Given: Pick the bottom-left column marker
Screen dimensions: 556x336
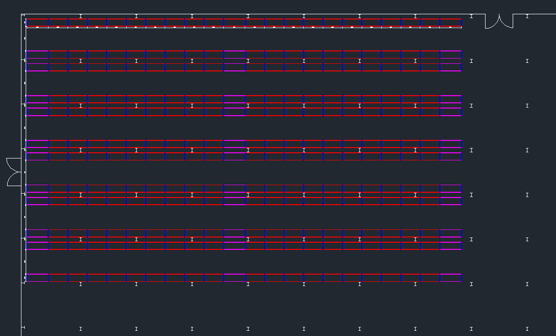Looking at the screenshot, I should (x=80, y=329).
